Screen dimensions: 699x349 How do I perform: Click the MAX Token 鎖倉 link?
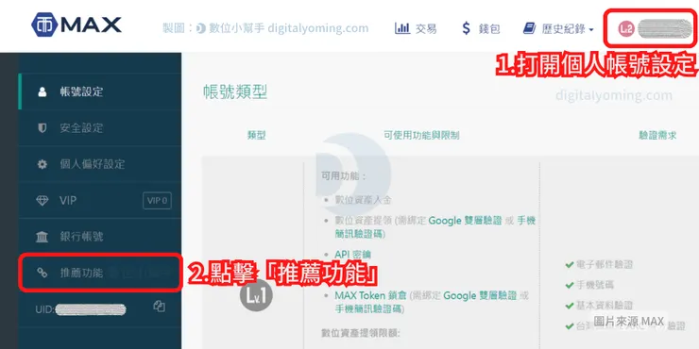pos(371,295)
